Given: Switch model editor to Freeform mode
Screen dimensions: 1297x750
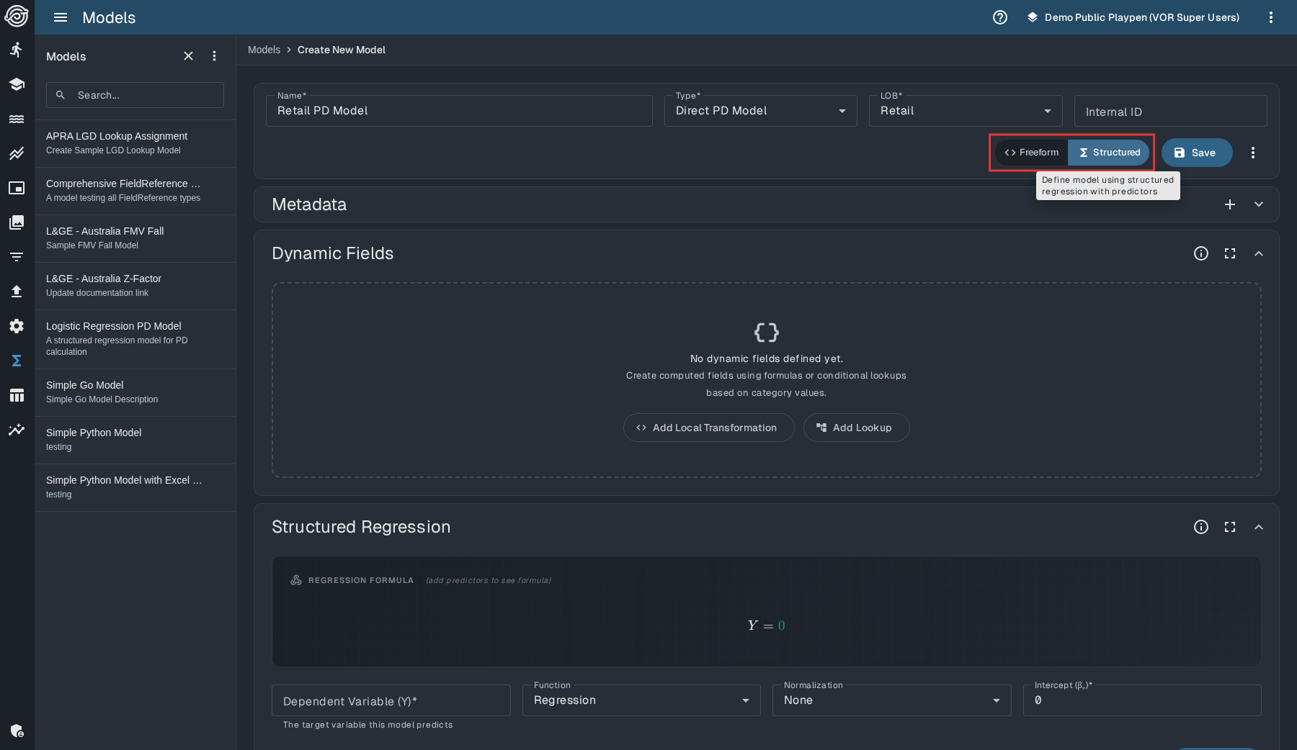Looking at the screenshot, I should pos(1031,153).
